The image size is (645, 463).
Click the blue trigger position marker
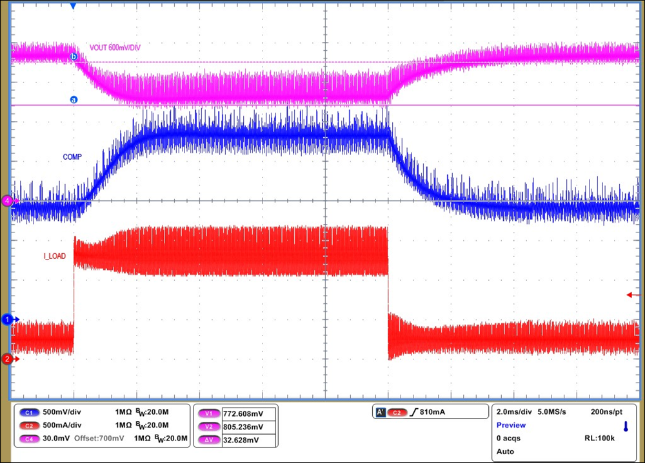[72, 6]
